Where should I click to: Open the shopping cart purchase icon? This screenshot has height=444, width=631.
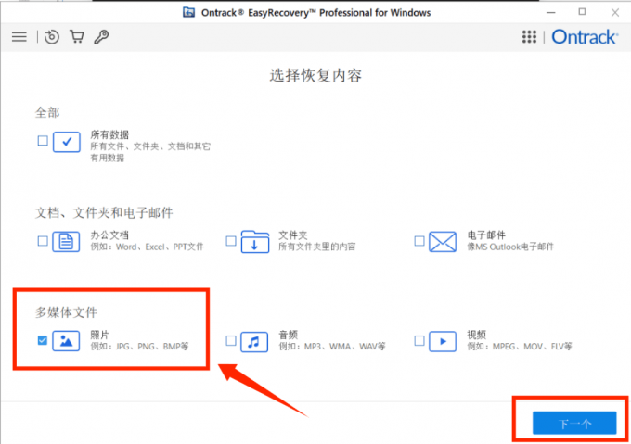pyautogui.click(x=76, y=36)
